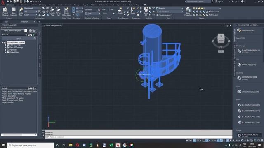Open current project Planta Metanol dropdown
This screenshot has width=264, height=148.
point(14,31)
